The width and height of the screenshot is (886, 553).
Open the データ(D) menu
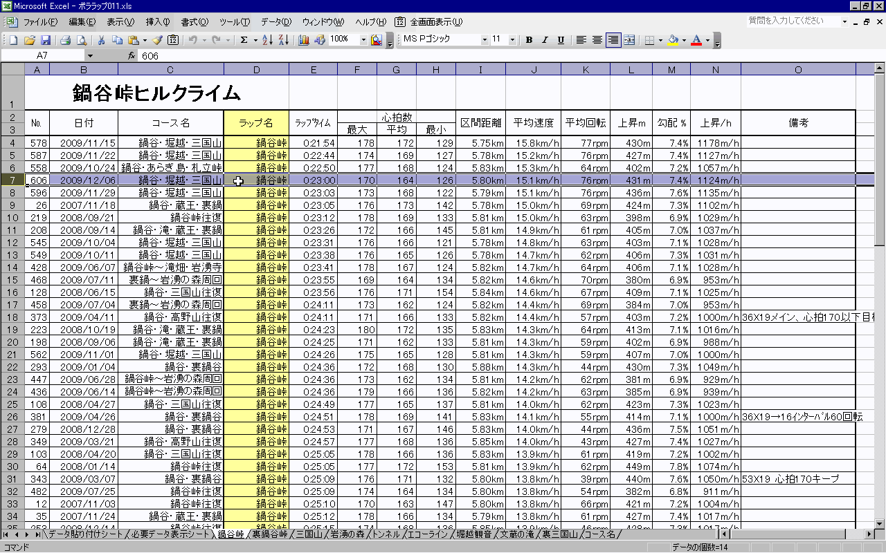[x=276, y=21]
